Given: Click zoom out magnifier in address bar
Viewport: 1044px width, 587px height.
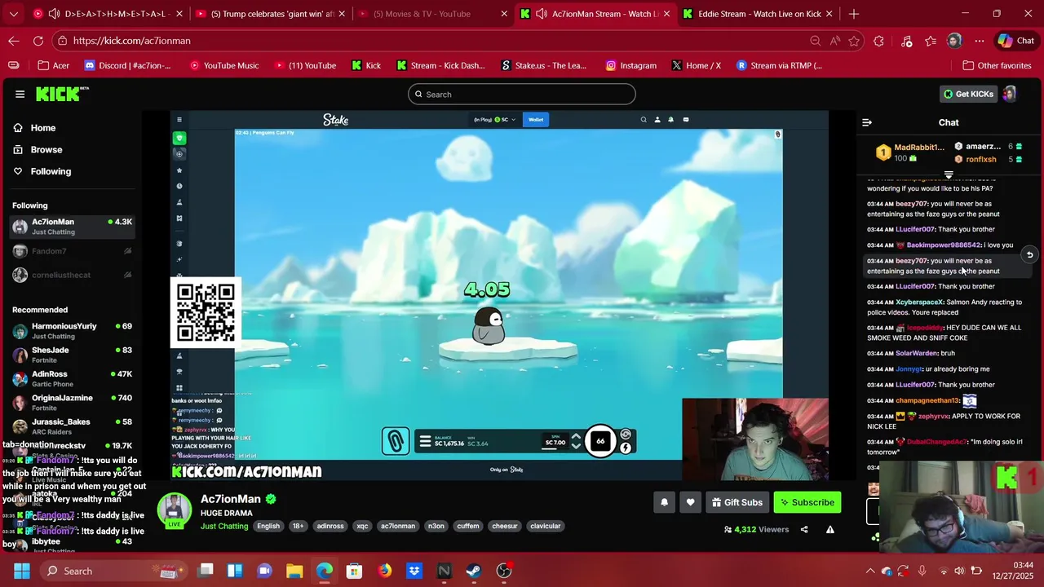Looking at the screenshot, I should (815, 41).
